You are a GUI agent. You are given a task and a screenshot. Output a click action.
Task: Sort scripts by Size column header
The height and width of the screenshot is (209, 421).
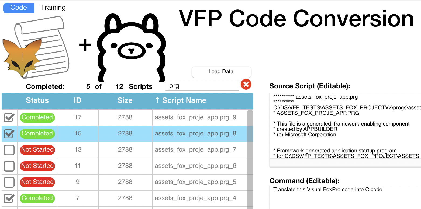125,100
